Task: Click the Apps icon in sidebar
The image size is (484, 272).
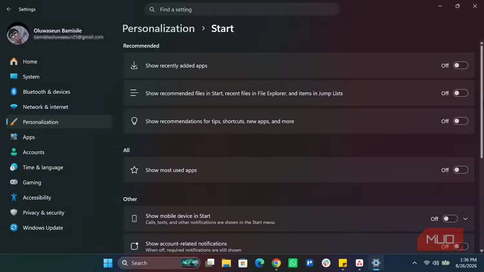Action: (x=14, y=137)
